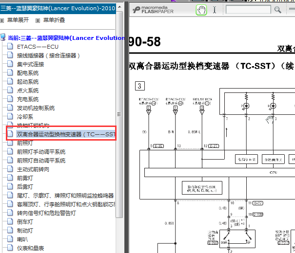The height and width of the screenshot is (253, 295).
Task: Click the document icon beside 前照灯手动调平系统
Action: [x=10, y=151]
